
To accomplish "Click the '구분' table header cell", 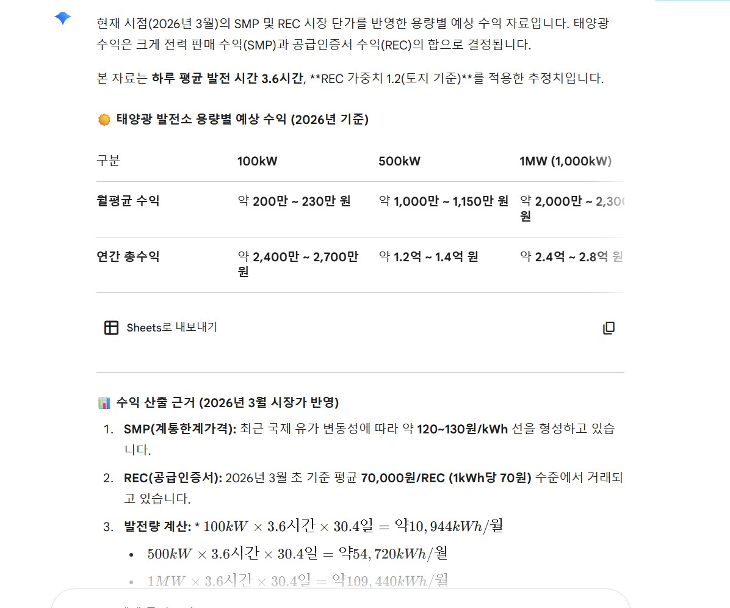I will (x=109, y=161).
